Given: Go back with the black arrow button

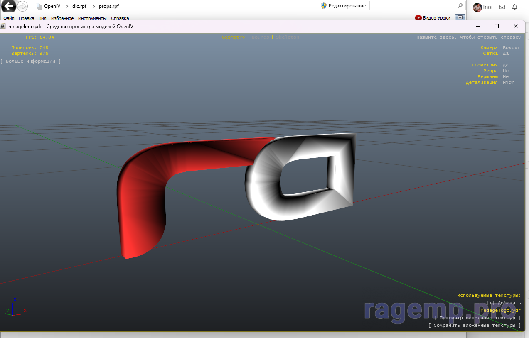Looking at the screenshot, I should [x=9, y=6].
